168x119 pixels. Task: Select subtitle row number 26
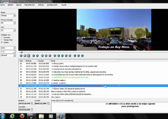(x=69, y=75)
